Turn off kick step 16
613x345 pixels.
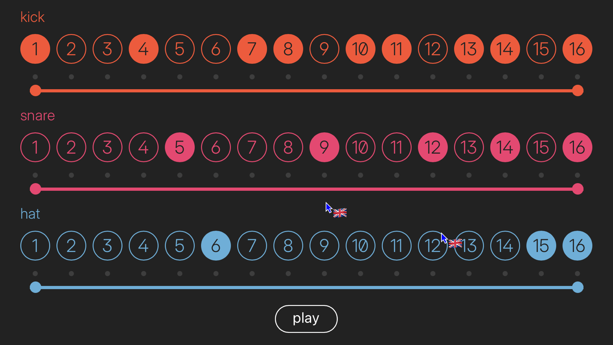577,49
